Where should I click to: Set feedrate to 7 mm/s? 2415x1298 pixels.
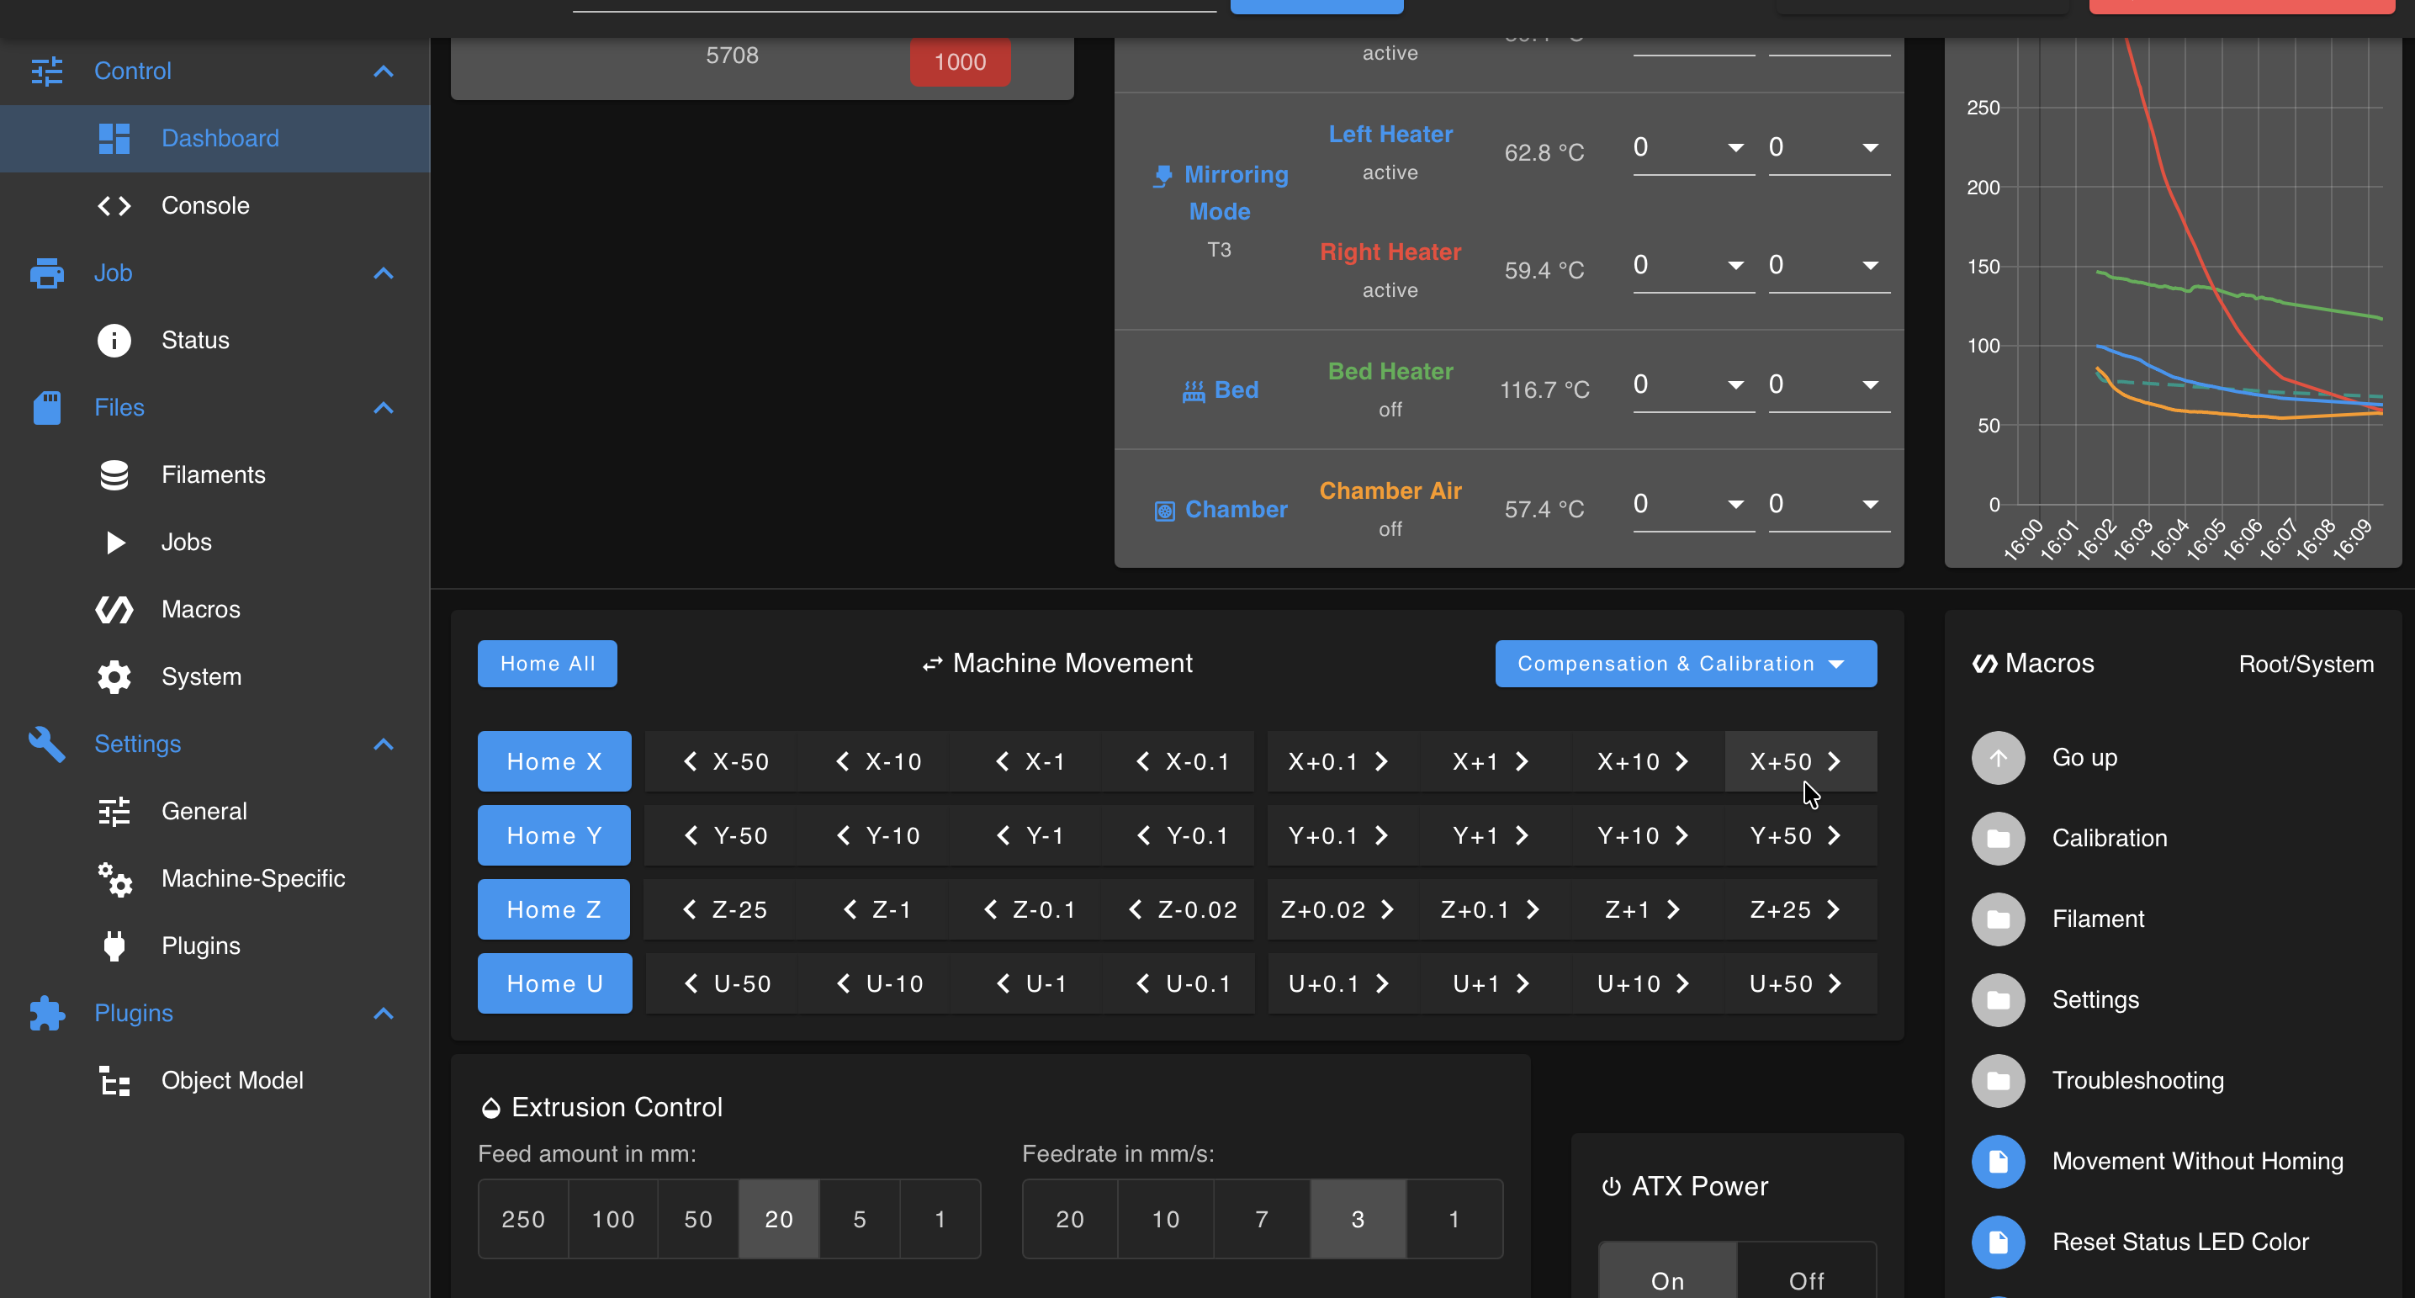1262,1218
